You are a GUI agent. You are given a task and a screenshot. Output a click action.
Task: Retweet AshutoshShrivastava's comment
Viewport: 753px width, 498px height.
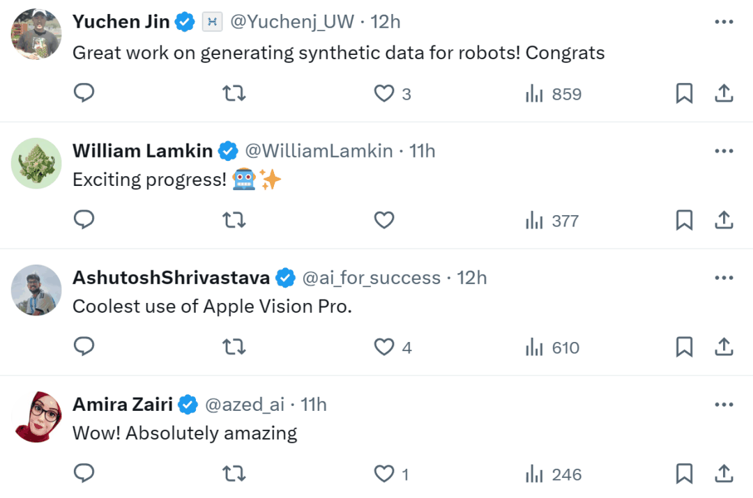tap(234, 347)
